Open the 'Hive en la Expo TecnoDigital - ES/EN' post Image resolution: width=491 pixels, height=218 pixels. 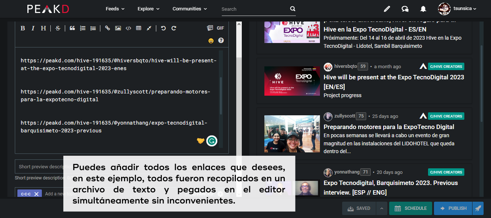tap(375, 29)
